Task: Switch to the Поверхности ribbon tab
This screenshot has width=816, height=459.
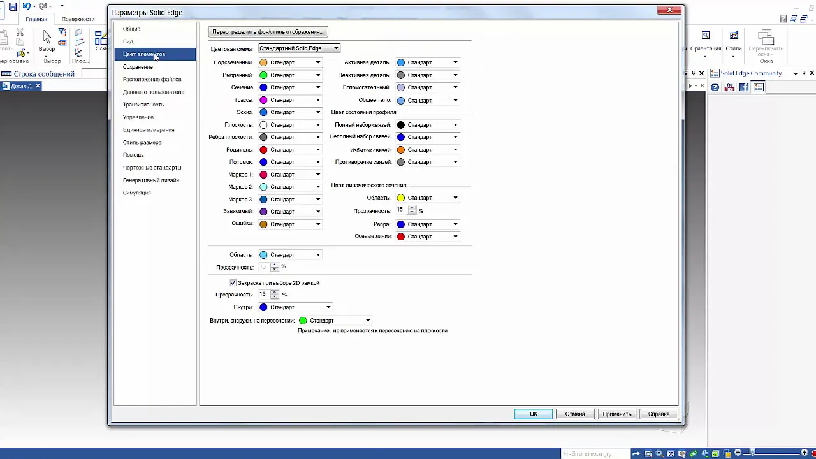Action: pos(78,19)
